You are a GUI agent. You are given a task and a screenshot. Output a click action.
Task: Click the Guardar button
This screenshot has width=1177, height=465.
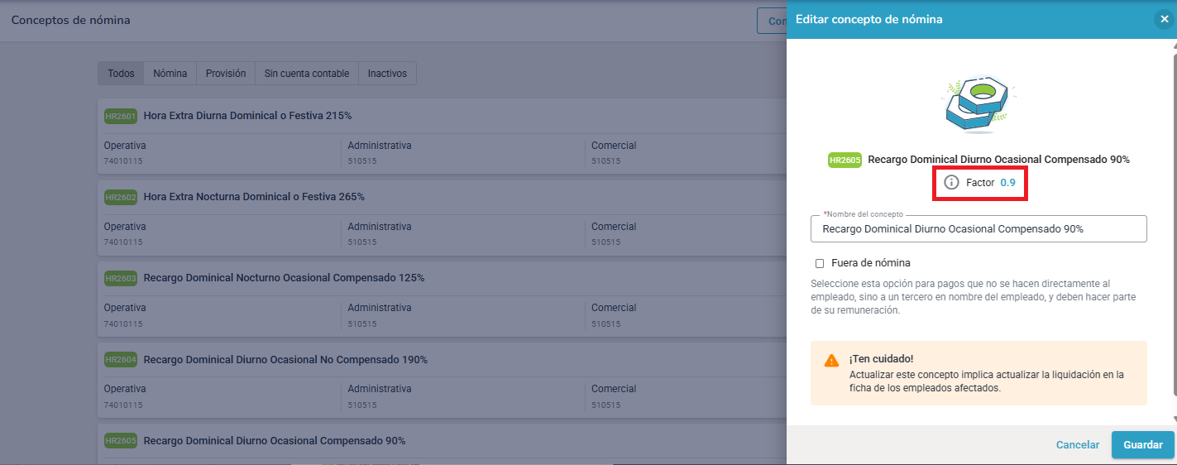click(1143, 444)
